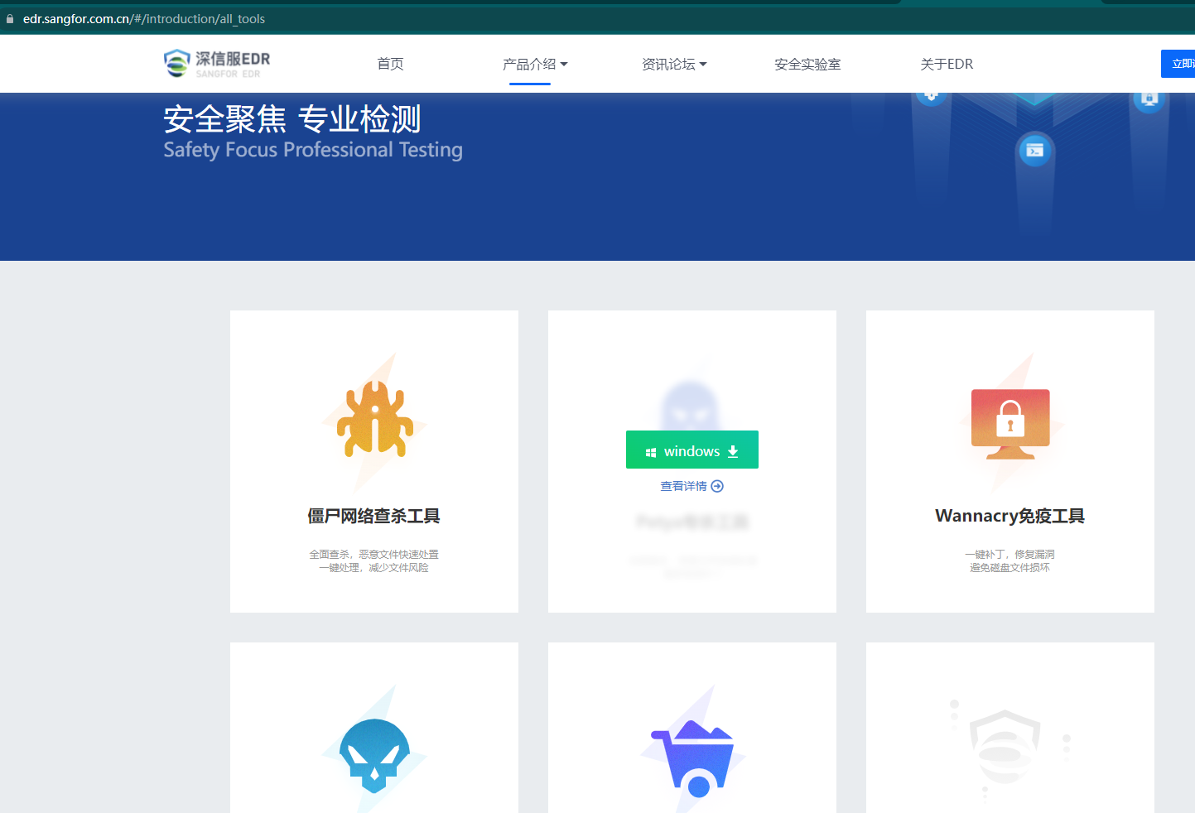Select the orange bug icon of 僵尸网络查杀工具
The height and width of the screenshot is (813, 1195).
click(374, 419)
